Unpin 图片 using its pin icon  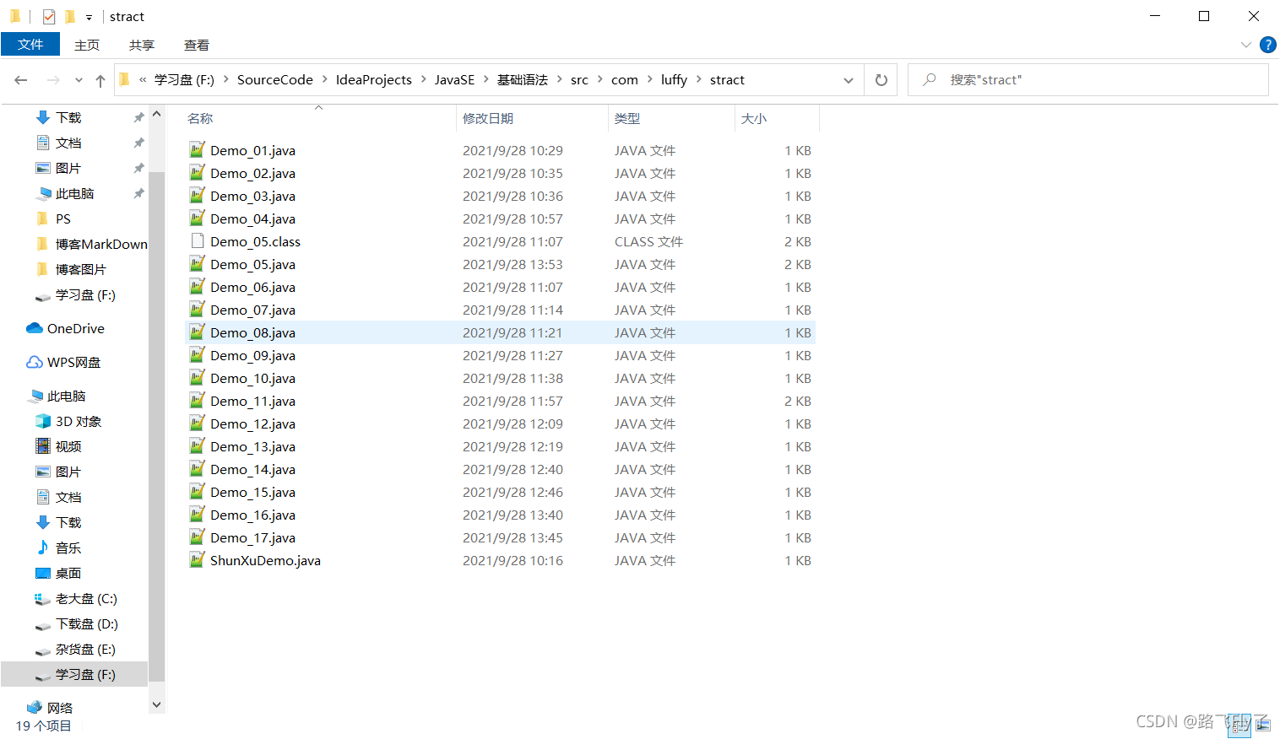(138, 168)
